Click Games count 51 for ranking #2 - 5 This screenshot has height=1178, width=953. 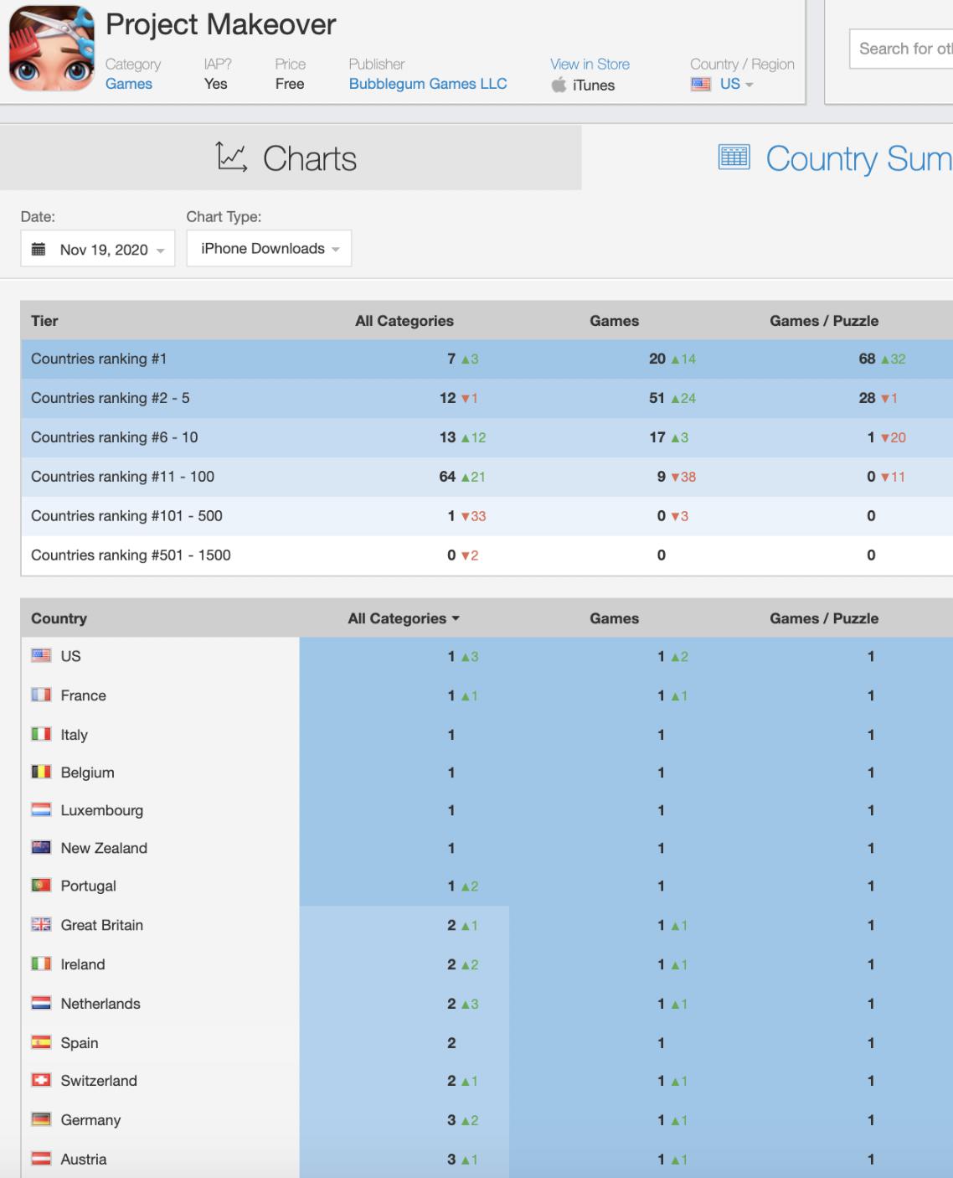[x=657, y=398]
